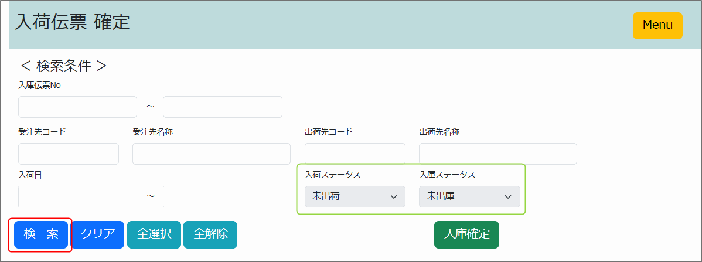Click the 入荷日 field label
The width and height of the screenshot is (702, 262).
tap(30, 175)
